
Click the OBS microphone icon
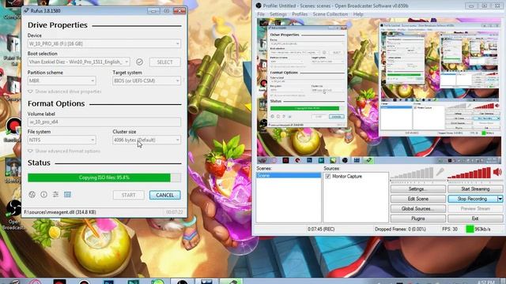pos(440,172)
